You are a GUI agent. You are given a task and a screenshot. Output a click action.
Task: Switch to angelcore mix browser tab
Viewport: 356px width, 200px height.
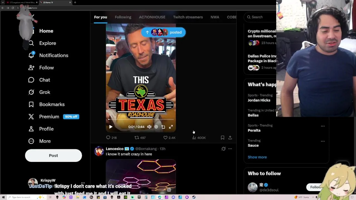pos(22,2)
